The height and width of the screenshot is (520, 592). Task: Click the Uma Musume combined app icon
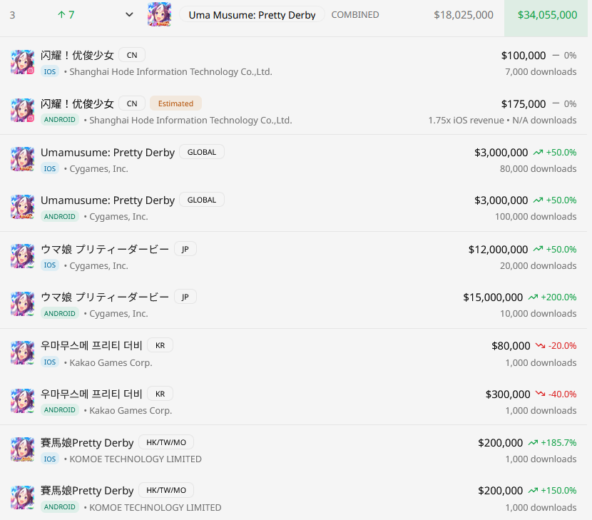(x=159, y=14)
